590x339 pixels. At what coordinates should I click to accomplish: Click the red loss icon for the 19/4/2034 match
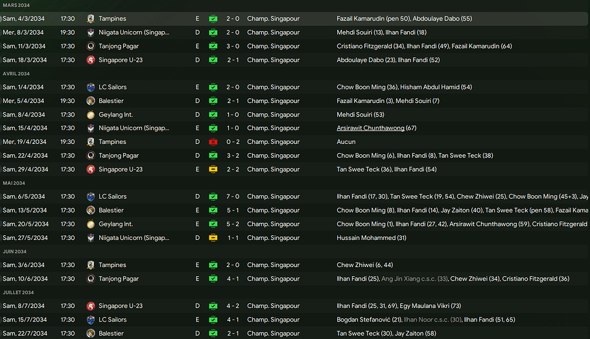click(213, 142)
